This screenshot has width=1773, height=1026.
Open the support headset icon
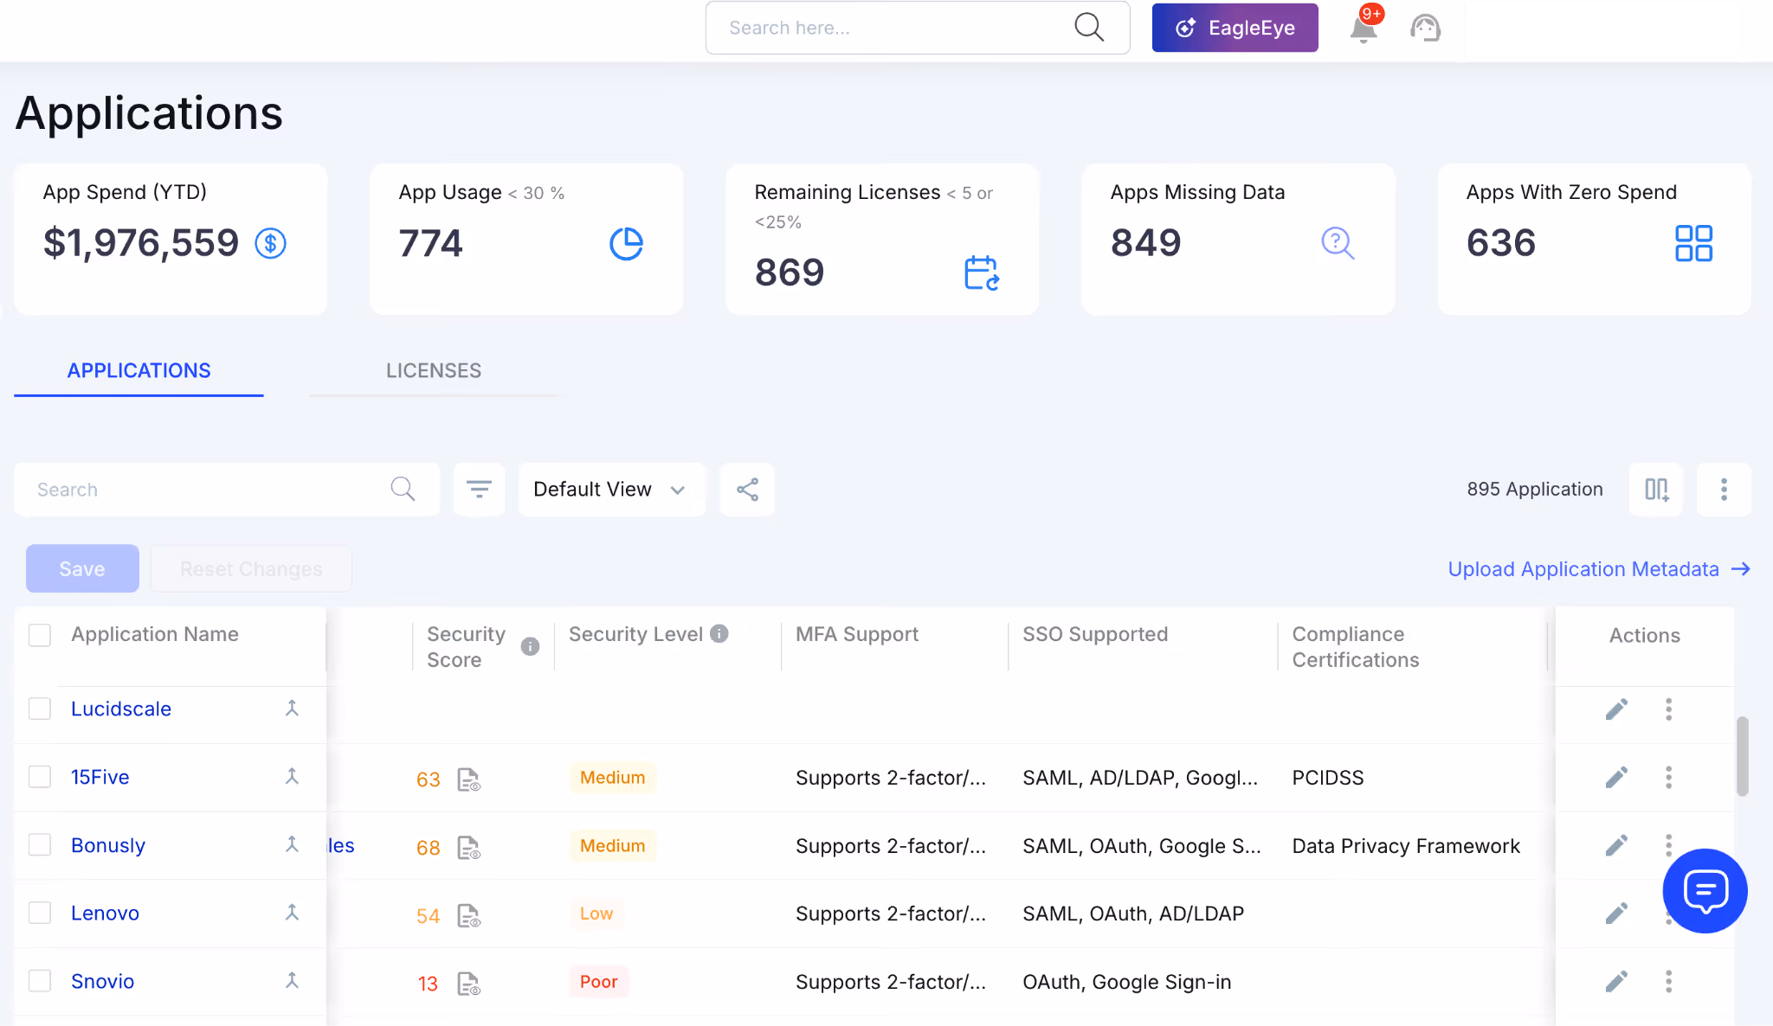pyautogui.click(x=1425, y=28)
